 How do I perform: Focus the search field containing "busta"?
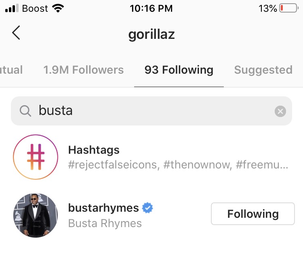(x=154, y=111)
